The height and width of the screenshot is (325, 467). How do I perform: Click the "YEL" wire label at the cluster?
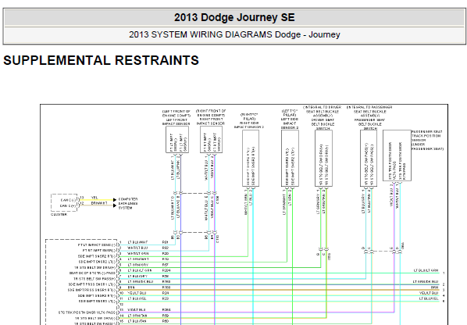(94, 198)
